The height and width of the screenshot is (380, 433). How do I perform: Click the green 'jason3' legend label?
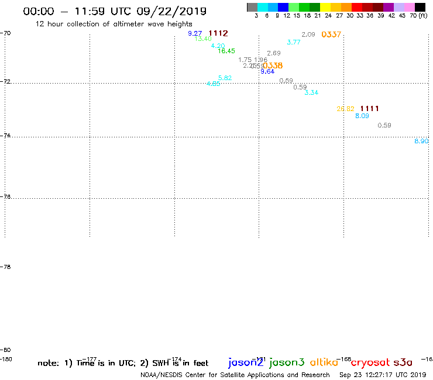[287, 362]
